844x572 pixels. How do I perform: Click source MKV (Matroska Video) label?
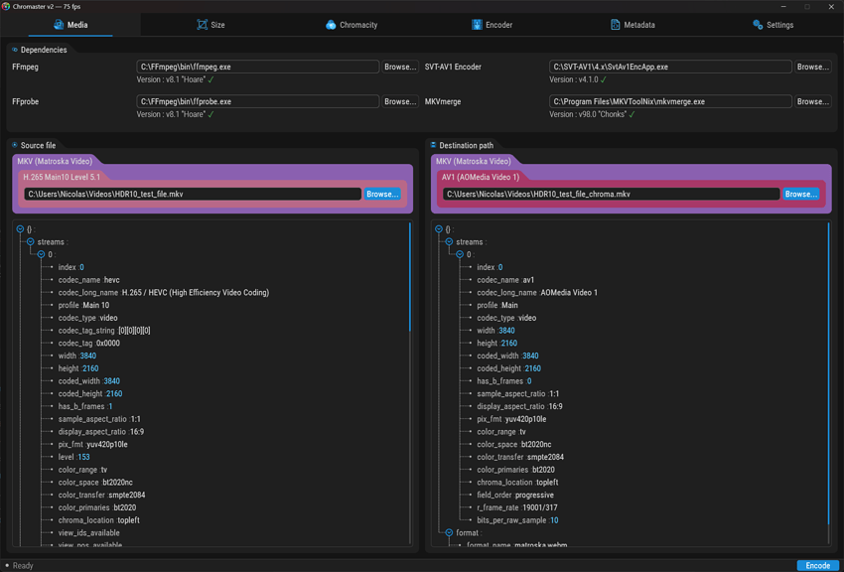(55, 161)
